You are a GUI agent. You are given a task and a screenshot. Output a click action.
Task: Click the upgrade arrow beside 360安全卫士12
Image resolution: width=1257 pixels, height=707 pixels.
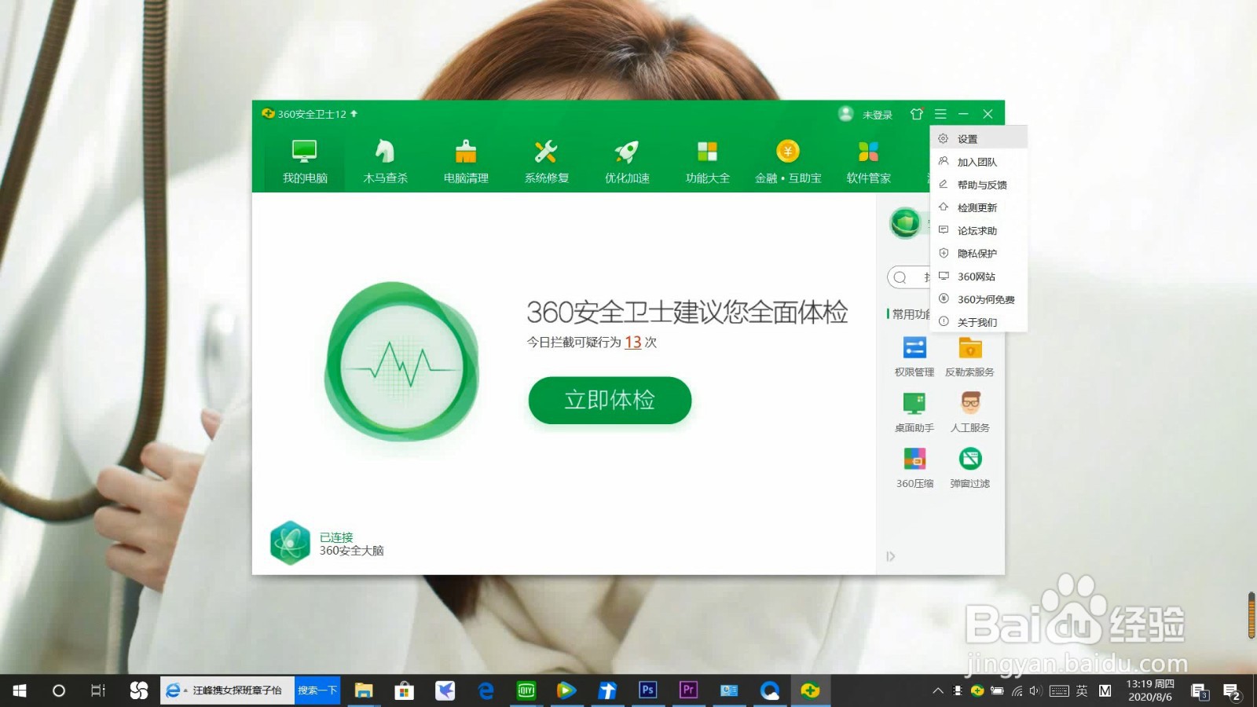[x=354, y=113]
